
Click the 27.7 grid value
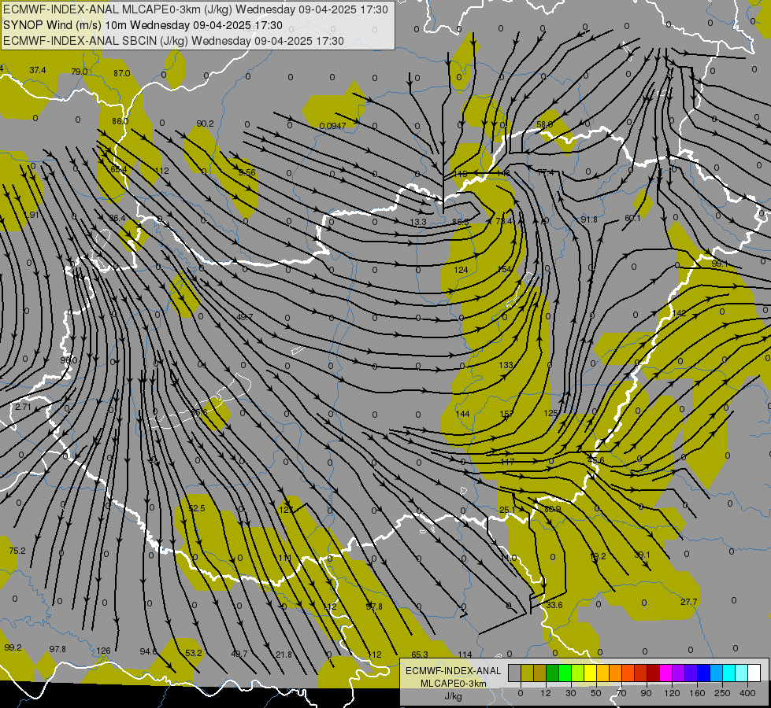(x=689, y=602)
